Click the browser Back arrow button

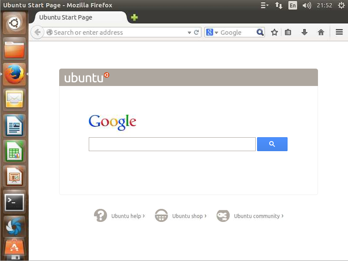click(37, 32)
